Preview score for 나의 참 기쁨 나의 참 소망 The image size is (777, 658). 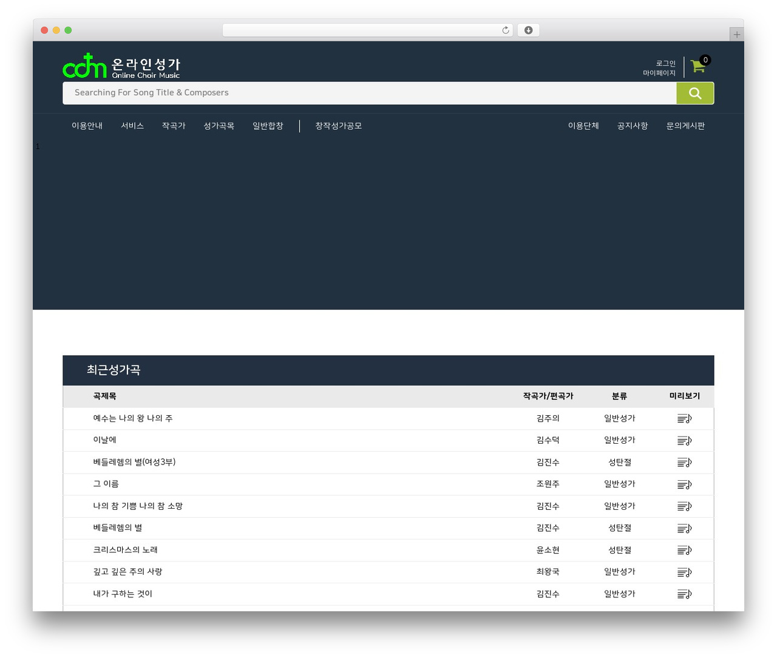(x=684, y=506)
